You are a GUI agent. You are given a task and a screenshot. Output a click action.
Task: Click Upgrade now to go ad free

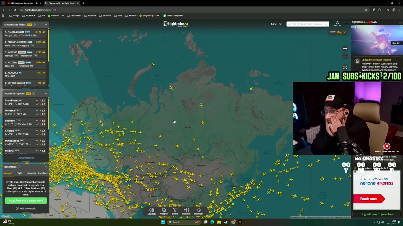pyautogui.click(x=377, y=214)
